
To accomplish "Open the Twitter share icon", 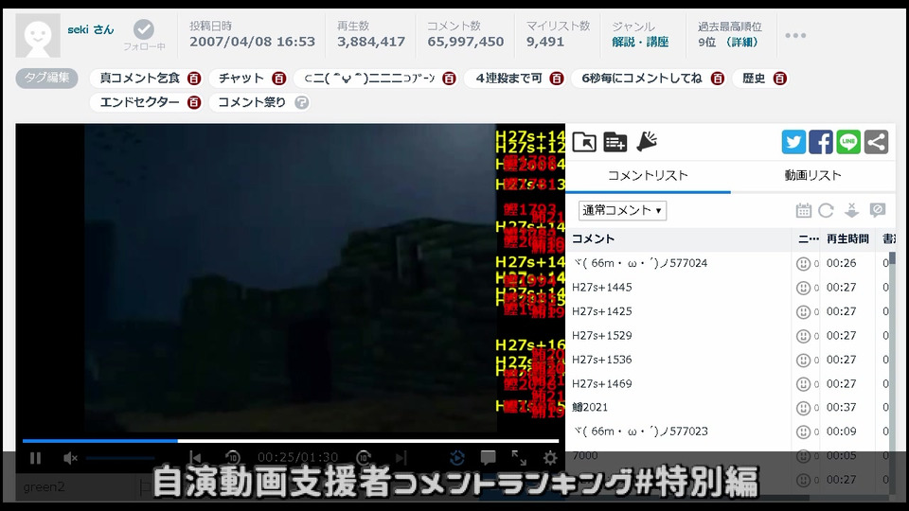I will pos(793,142).
